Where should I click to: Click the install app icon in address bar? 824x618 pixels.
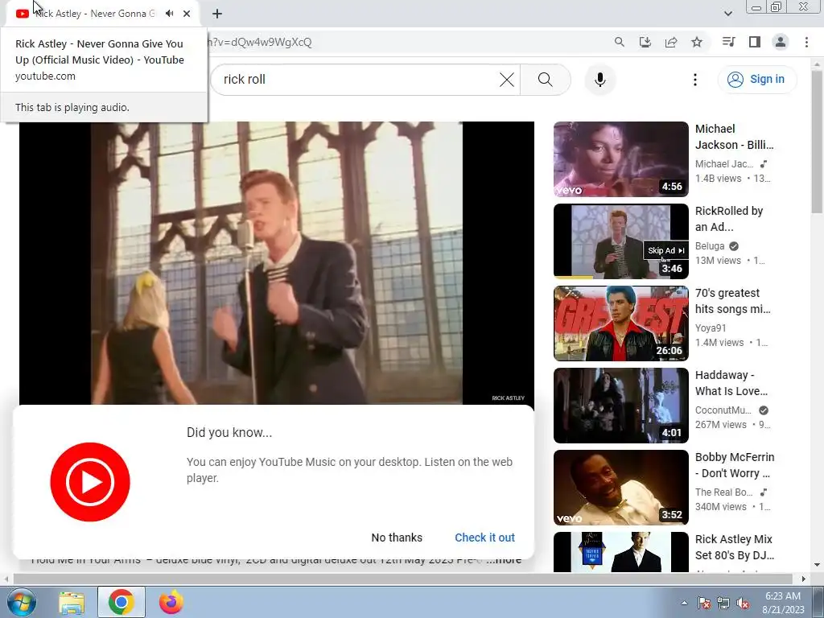click(x=645, y=42)
